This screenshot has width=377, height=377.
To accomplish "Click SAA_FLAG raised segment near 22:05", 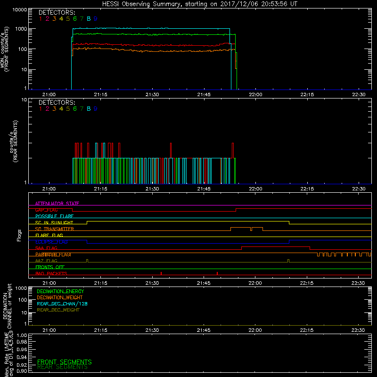I will (276, 247).
